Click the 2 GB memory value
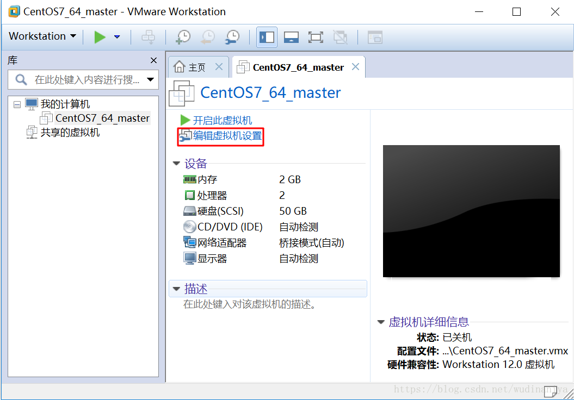The image size is (574, 400). pyautogui.click(x=290, y=179)
